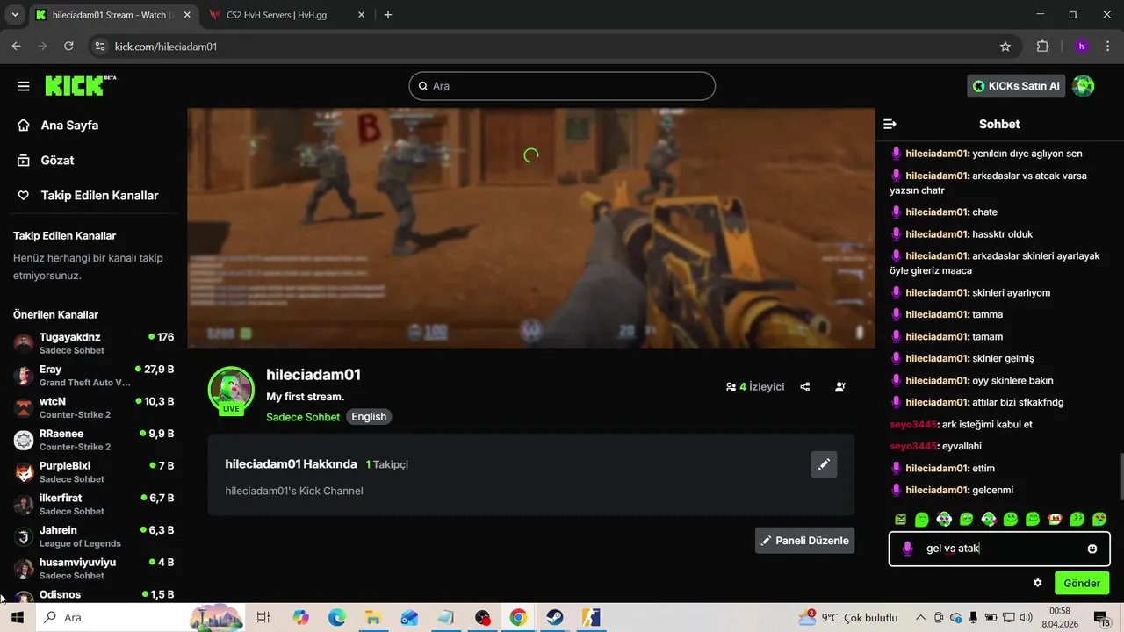
Task: Open Counter-Strike 2 taskbar icon
Action: click(591, 618)
